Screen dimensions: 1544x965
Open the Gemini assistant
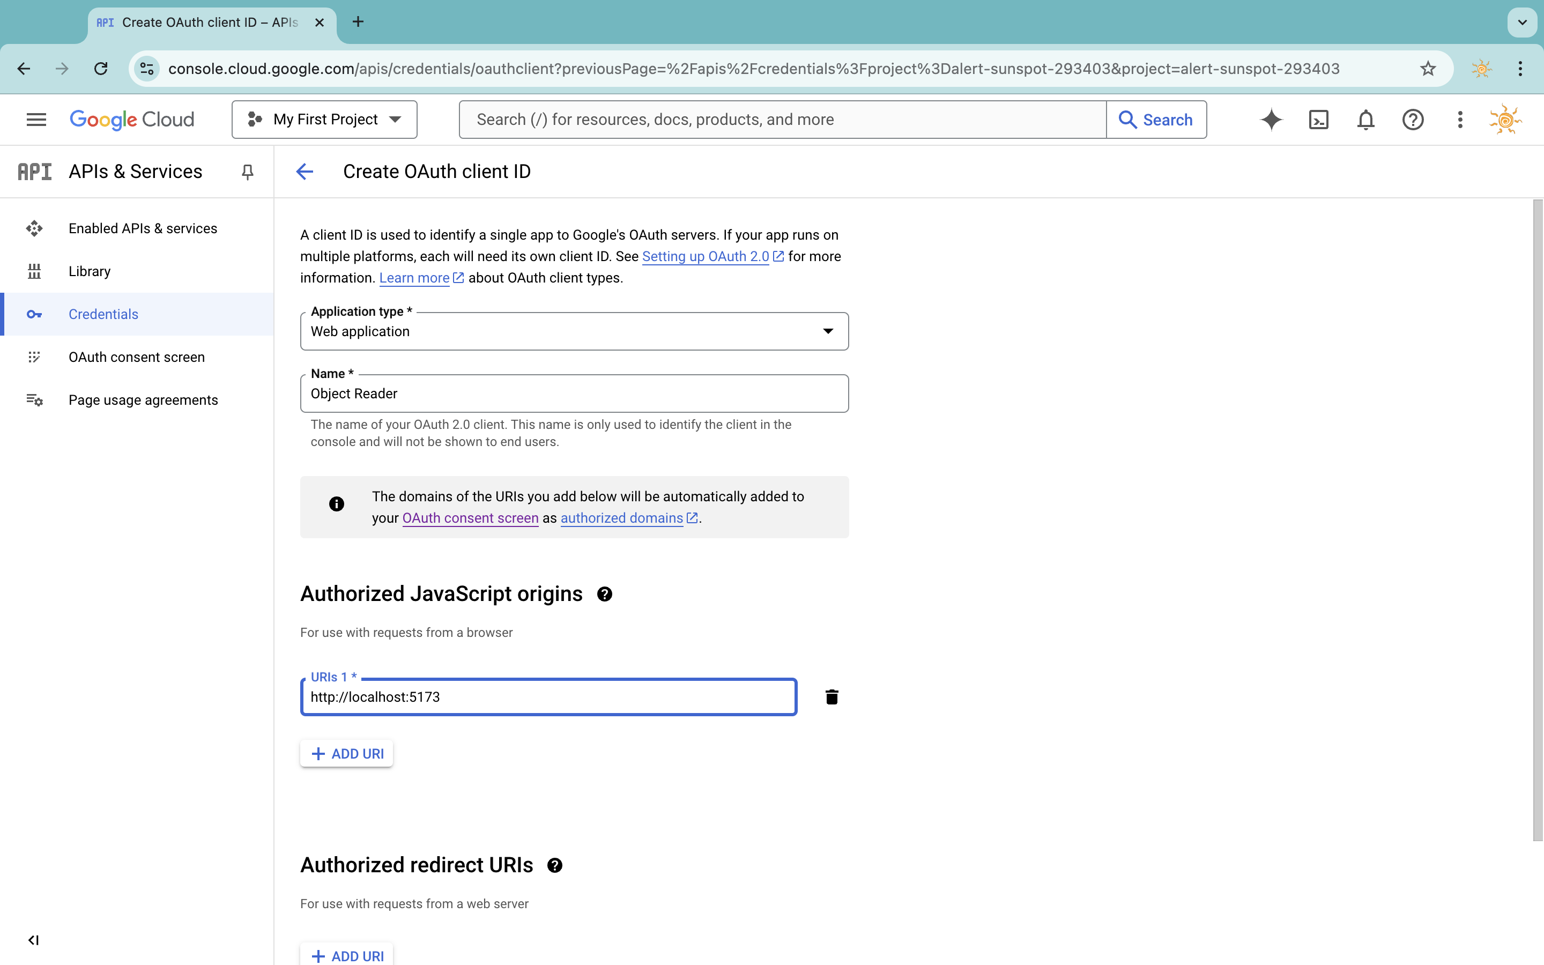(x=1272, y=120)
